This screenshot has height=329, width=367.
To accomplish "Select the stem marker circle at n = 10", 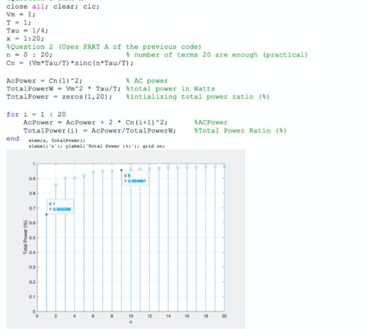I will (x=131, y=169).
